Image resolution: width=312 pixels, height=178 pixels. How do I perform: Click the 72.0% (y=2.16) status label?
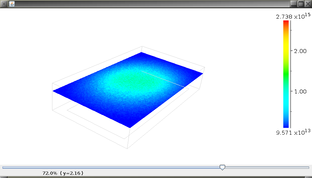point(63,173)
